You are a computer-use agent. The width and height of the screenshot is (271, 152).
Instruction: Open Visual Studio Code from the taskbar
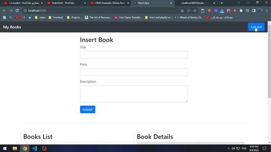(34, 148)
